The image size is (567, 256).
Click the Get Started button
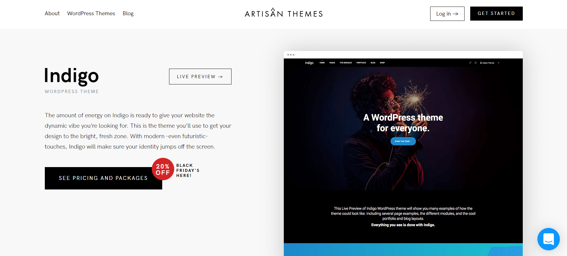point(496,13)
